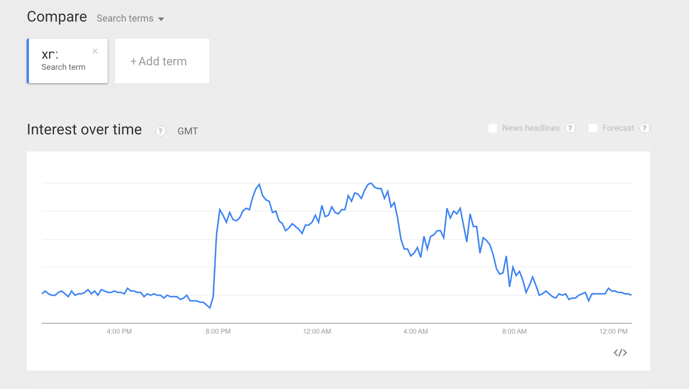This screenshot has height=389, width=689.
Task: Expand the Search terms dropdown
Action: click(x=130, y=19)
